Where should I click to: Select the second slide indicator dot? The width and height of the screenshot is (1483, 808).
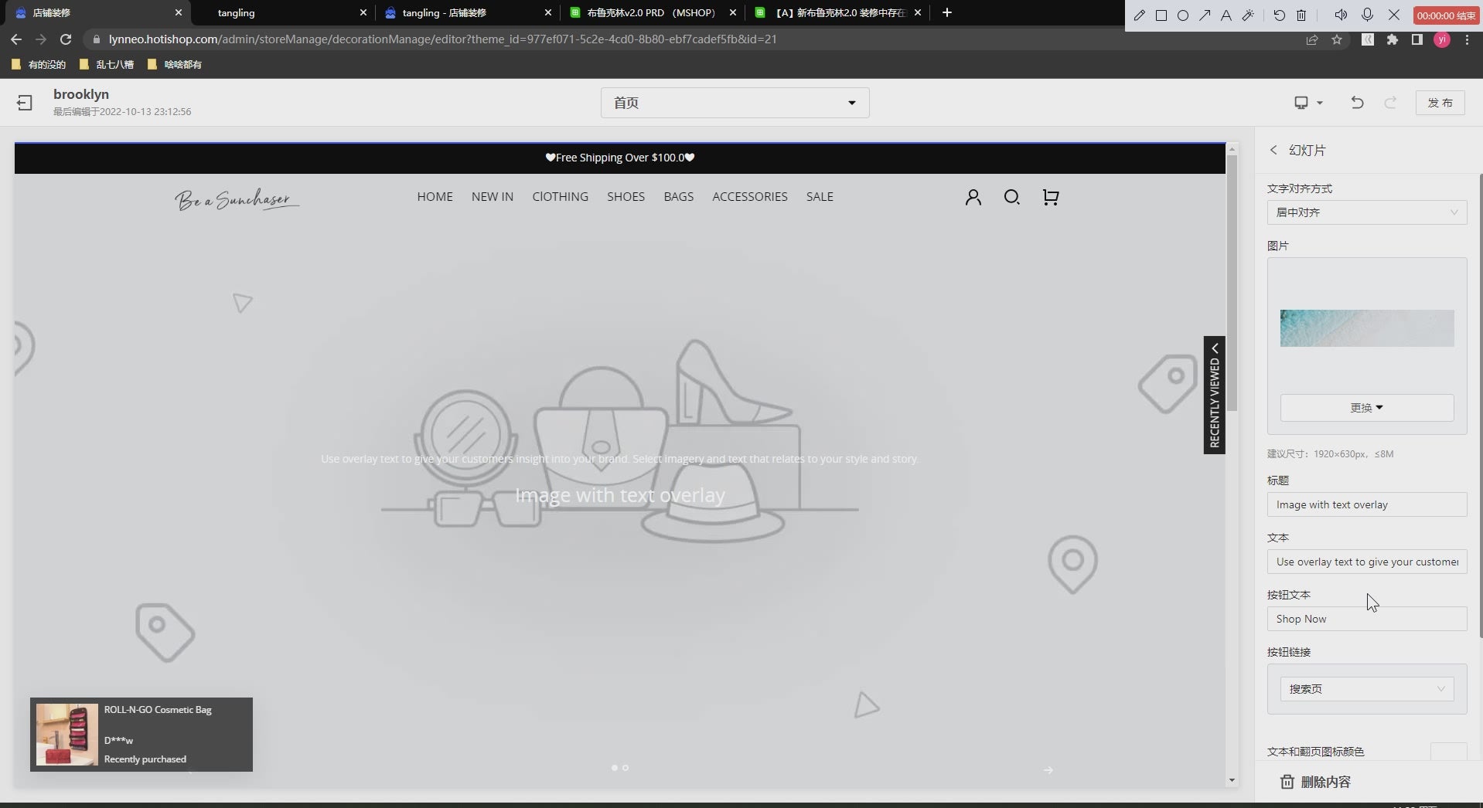(626, 768)
